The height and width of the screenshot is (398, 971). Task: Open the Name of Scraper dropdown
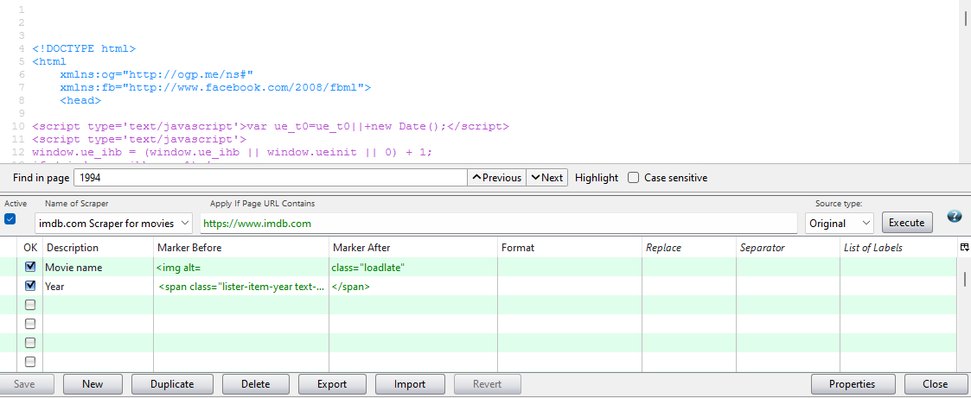click(x=114, y=224)
